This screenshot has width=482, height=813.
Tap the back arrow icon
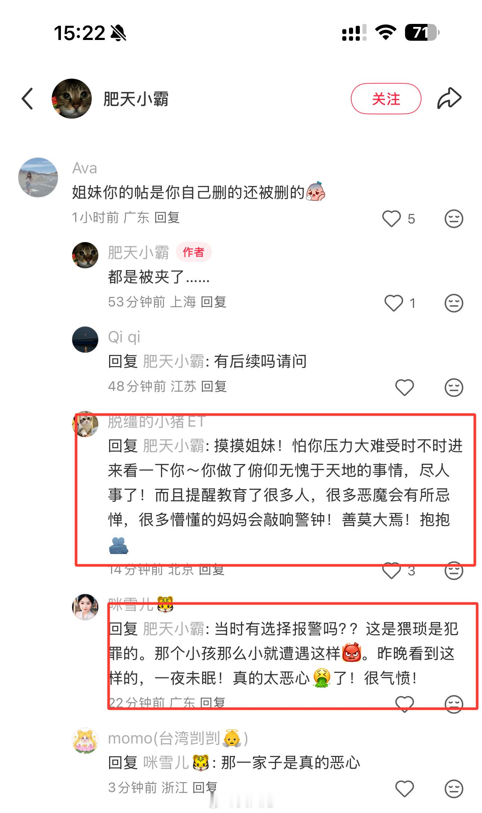pos(27,99)
